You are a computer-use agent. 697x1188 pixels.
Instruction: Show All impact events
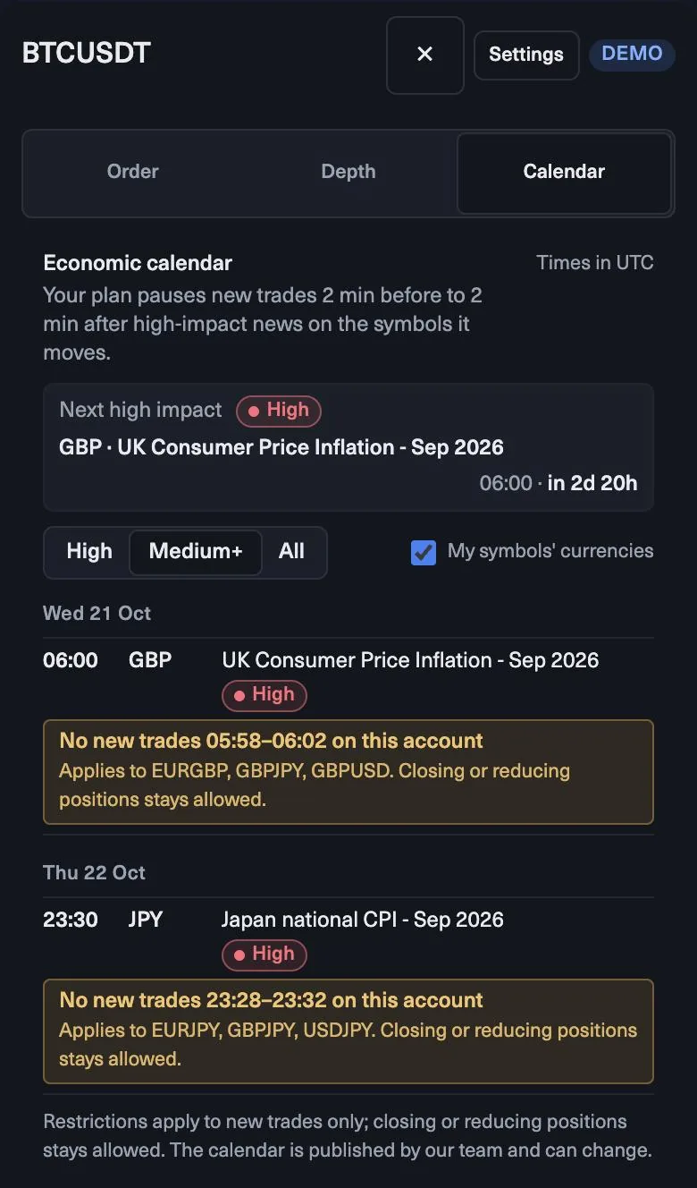point(291,551)
